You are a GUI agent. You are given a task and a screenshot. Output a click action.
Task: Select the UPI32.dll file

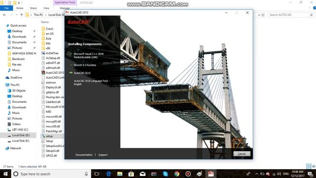pyautogui.click(x=51, y=156)
